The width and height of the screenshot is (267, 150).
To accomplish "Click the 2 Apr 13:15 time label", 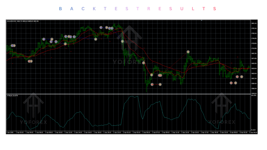I will point(185,132).
